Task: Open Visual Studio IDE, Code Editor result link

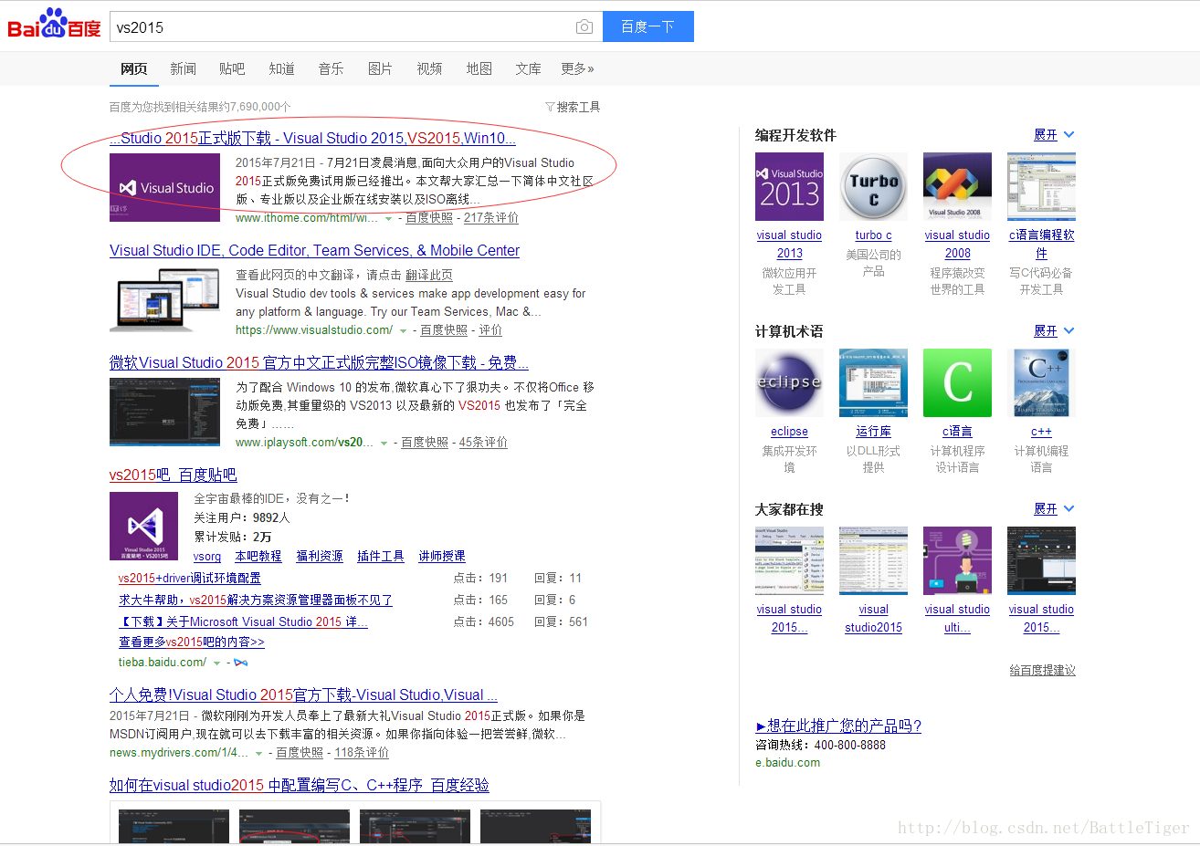Action: coord(314,251)
